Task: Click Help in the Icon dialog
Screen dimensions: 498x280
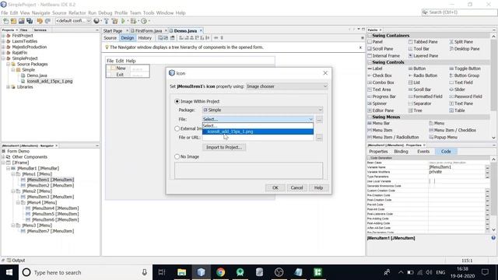Action: coord(318,187)
